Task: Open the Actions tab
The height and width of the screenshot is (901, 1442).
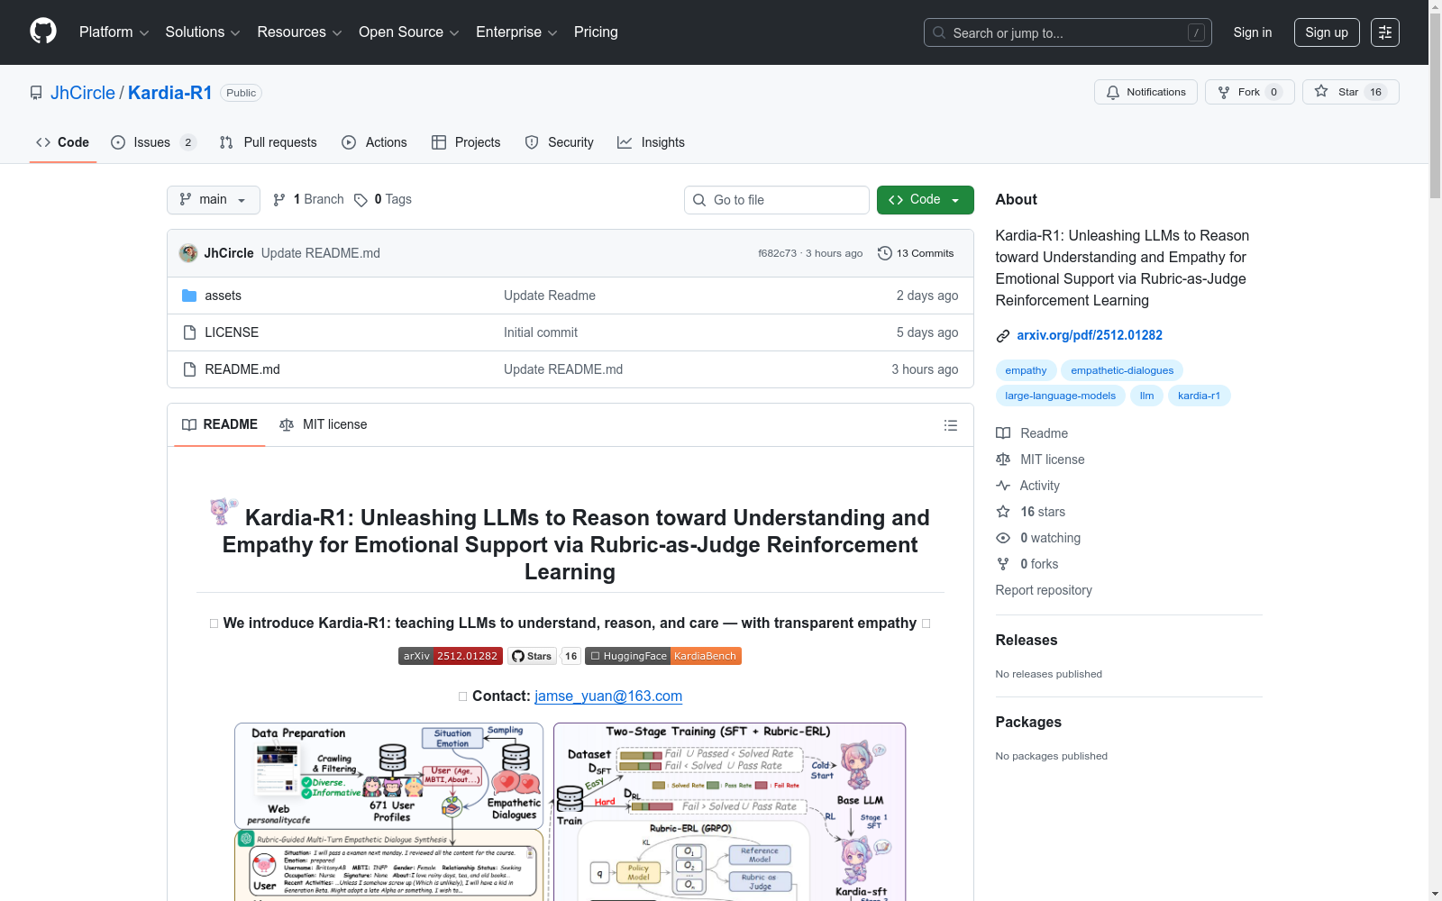Action: pos(374,142)
